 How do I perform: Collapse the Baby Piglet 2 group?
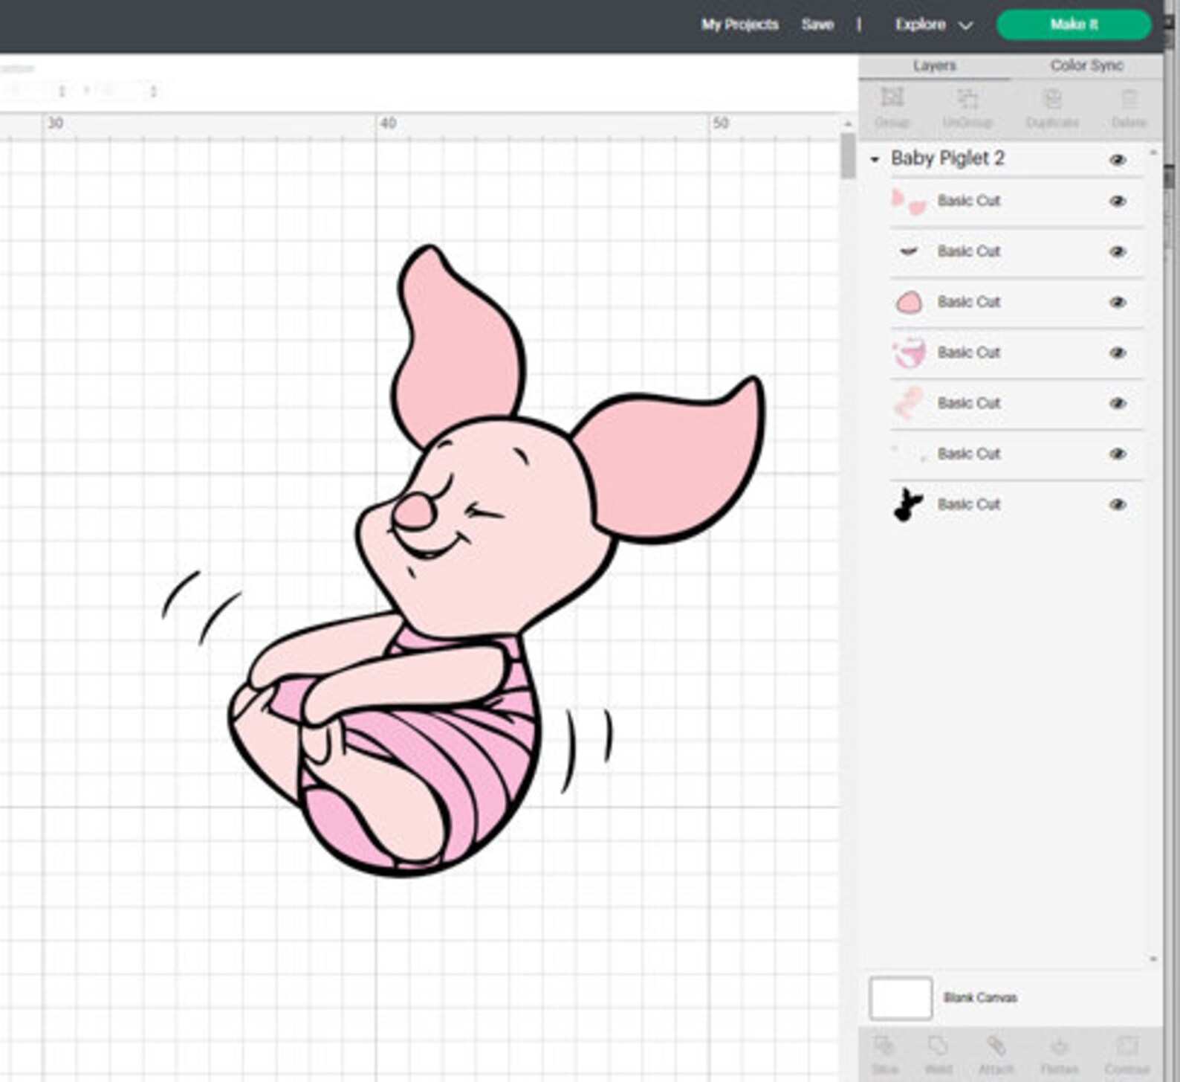[x=875, y=159]
